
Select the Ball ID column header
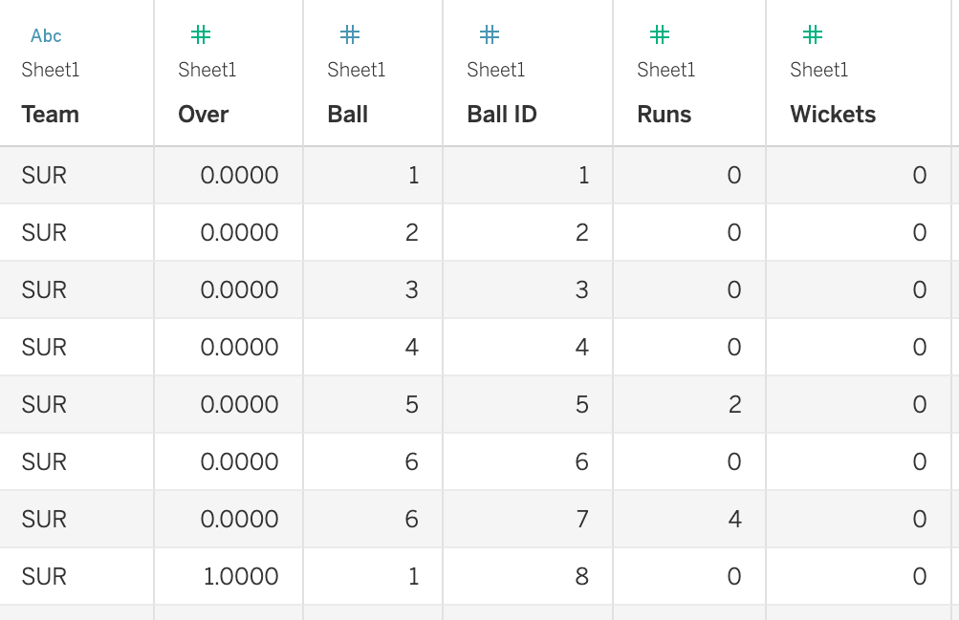pos(502,115)
